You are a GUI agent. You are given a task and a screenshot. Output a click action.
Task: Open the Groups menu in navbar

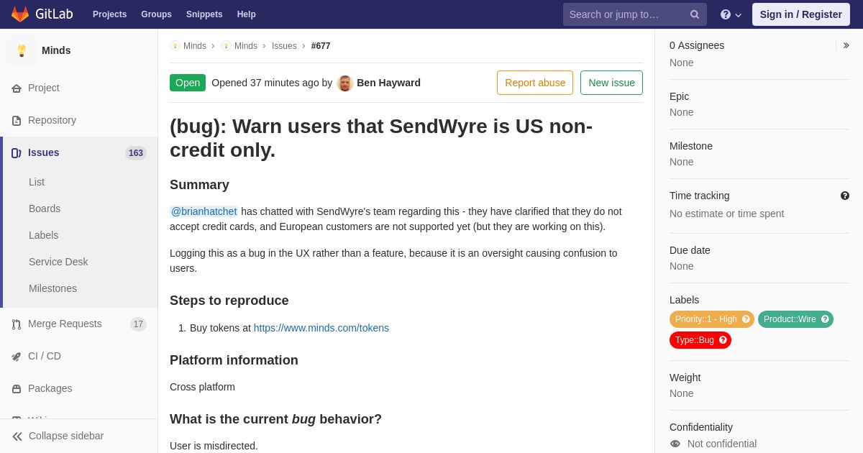click(156, 14)
